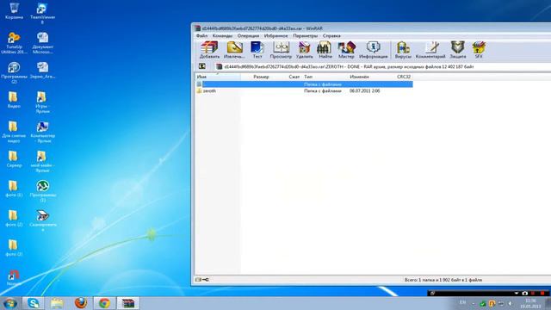Show archive Информация (Info)
Viewport: 551px width, 310px height.
click(373, 50)
